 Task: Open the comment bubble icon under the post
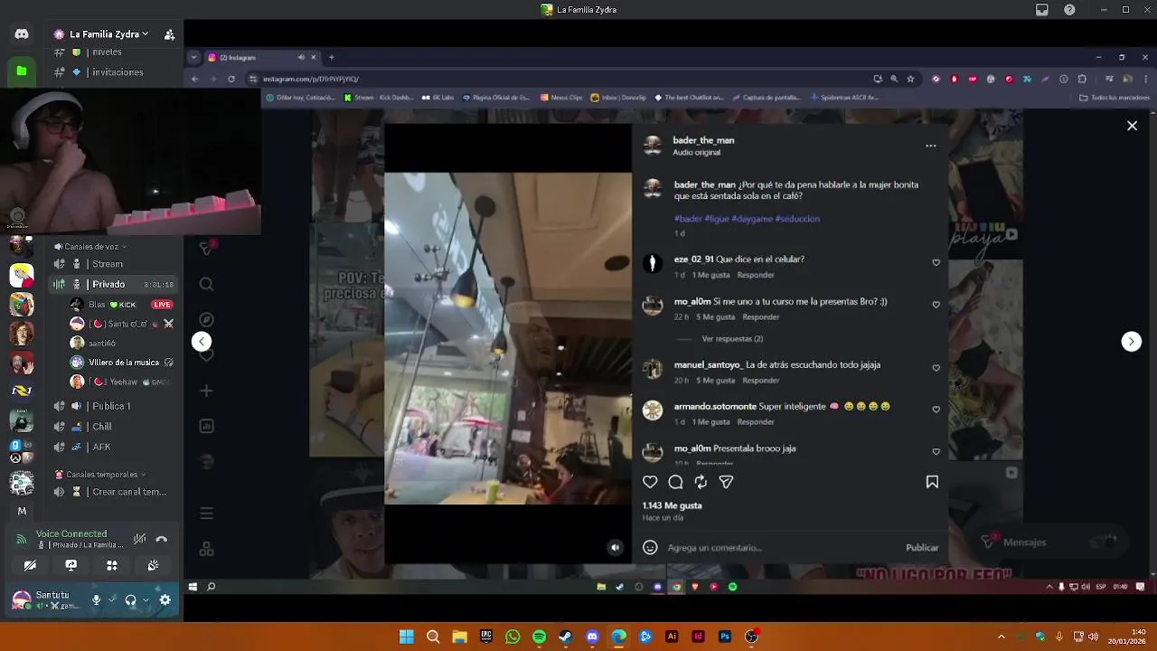pos(675,482)
